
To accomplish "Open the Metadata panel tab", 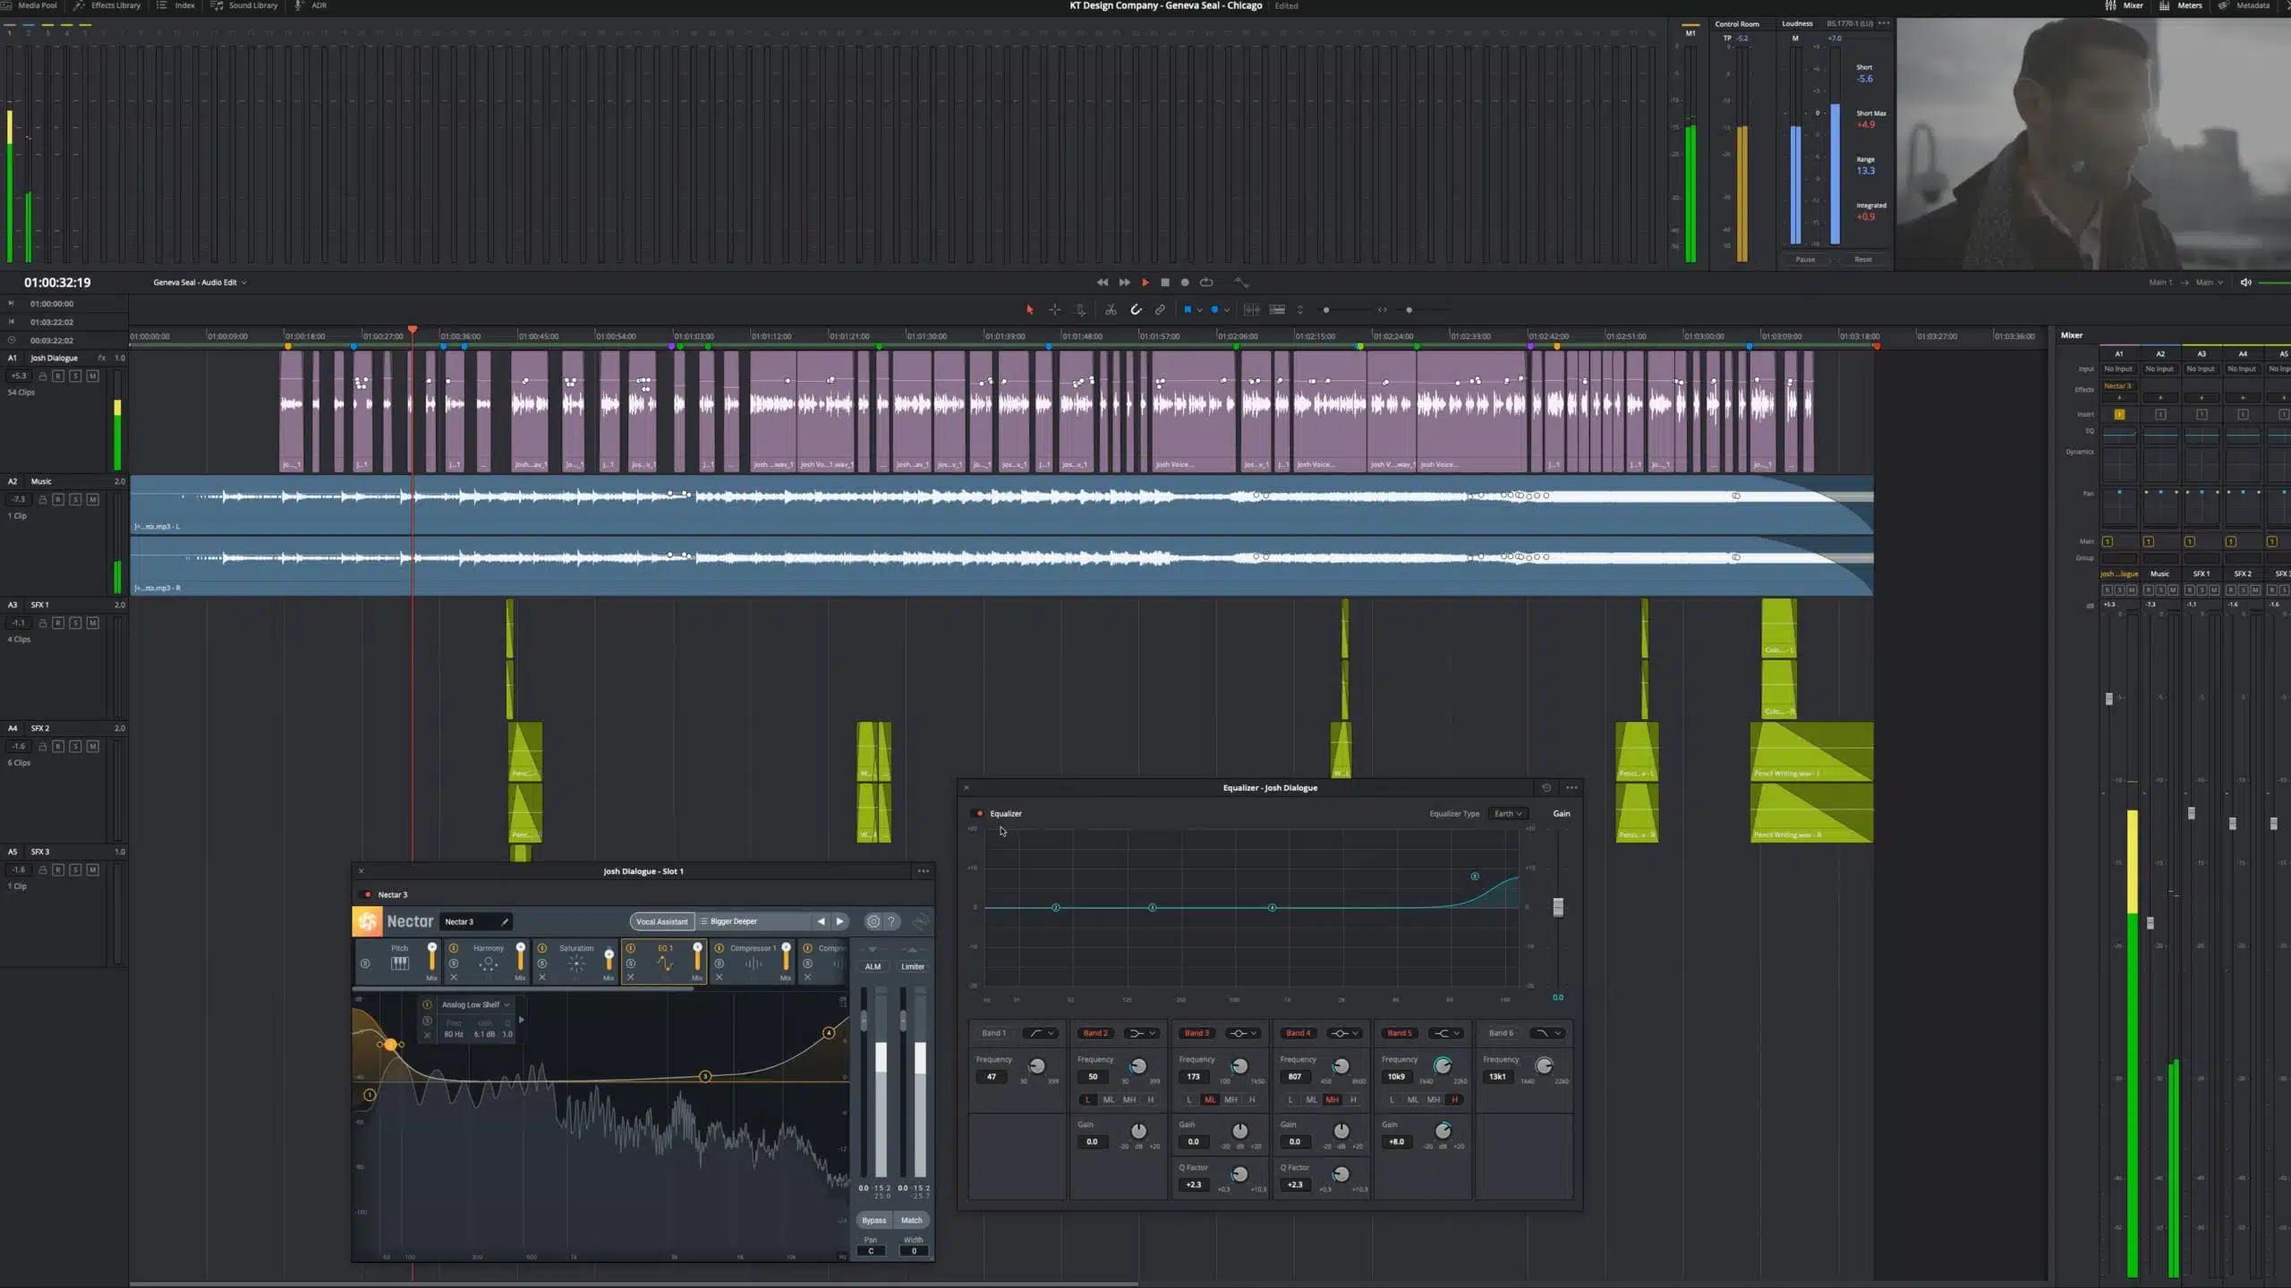I will (2244, 5).
